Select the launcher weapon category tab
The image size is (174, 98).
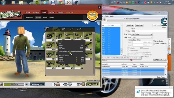click(x=79, y=29)
